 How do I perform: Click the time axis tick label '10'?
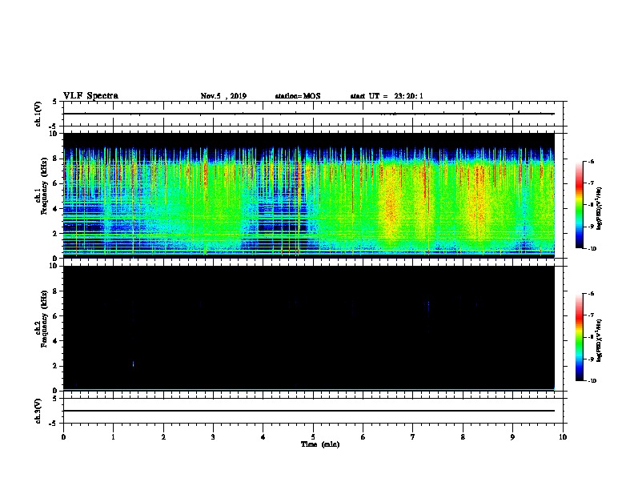point(563,436)
